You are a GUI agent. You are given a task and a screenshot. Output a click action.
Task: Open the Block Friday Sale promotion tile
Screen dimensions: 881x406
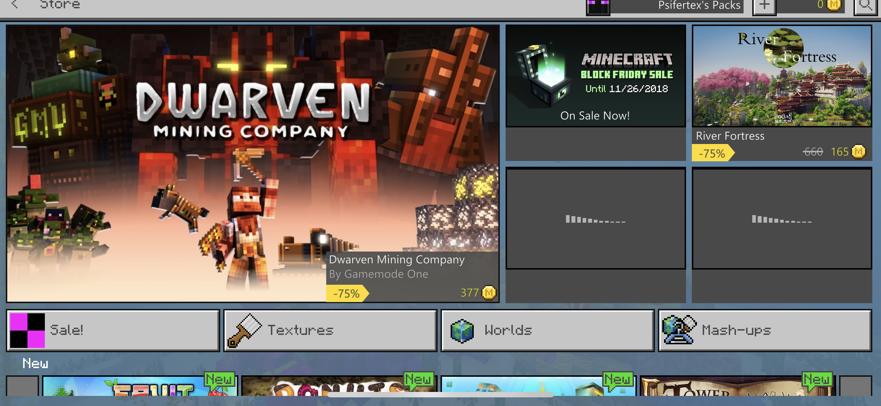coord(595,76)
